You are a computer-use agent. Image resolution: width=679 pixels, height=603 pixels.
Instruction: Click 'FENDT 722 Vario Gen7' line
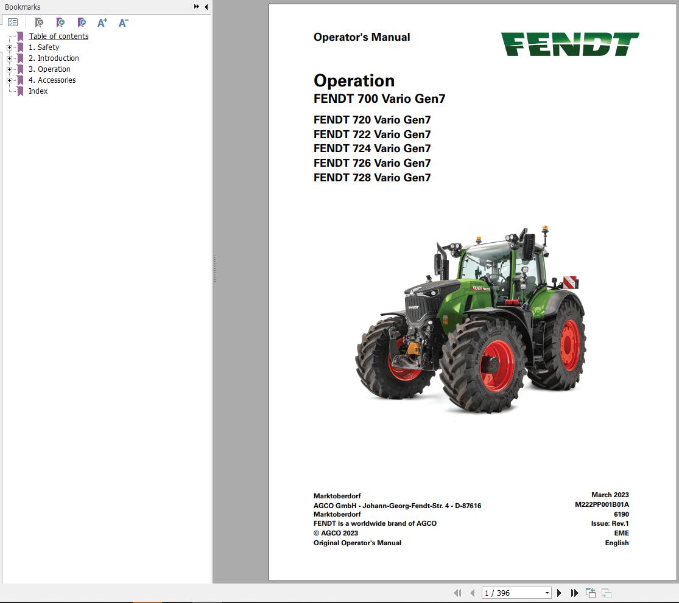click(372, 134)
